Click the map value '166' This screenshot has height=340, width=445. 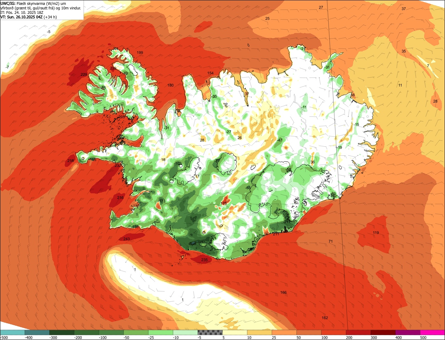pyautogui.click(x=283, y=292)
